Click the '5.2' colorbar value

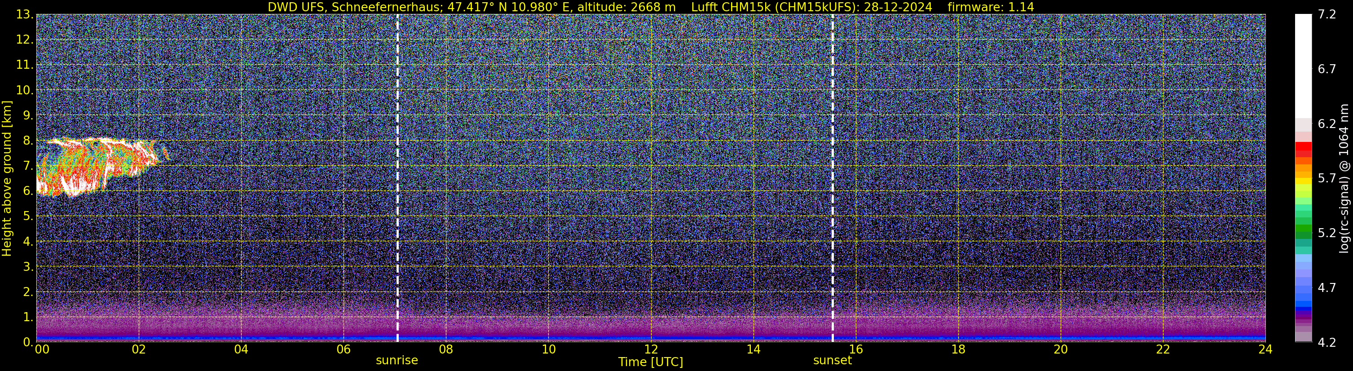1327,233
